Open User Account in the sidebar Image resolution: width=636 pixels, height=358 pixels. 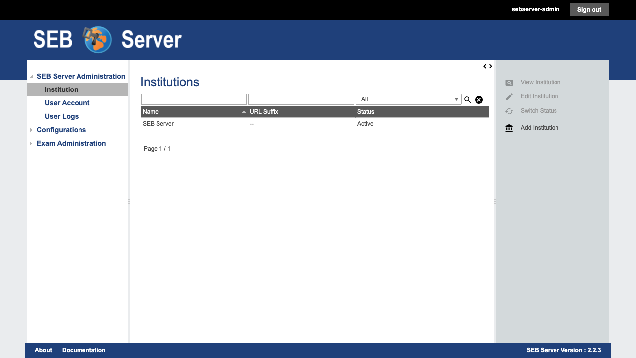[67, 103]
